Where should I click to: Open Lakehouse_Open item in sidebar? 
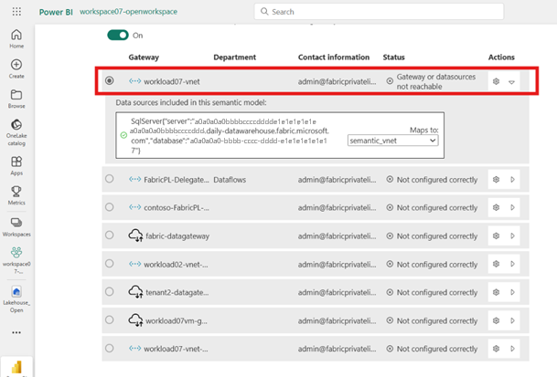pos(16,299)
